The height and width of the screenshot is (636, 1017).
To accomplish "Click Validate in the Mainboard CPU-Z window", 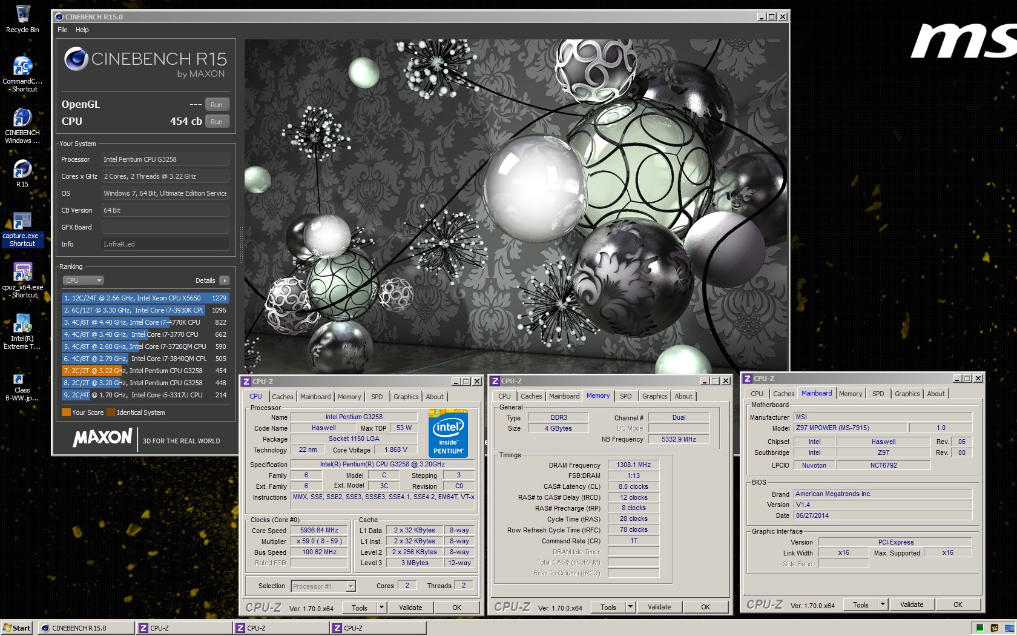I will (912, 605).
